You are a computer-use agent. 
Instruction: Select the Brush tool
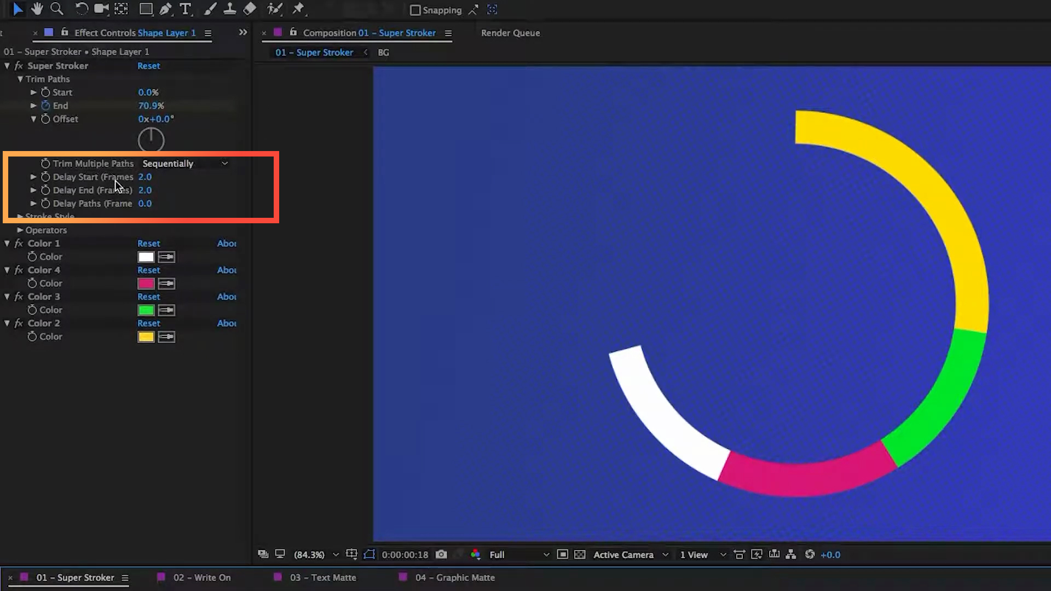click(210, 9)
